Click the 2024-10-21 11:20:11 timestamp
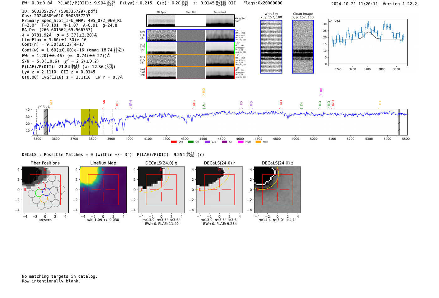Viewport: 439px width, 298px height. click(x=354, y=4)
